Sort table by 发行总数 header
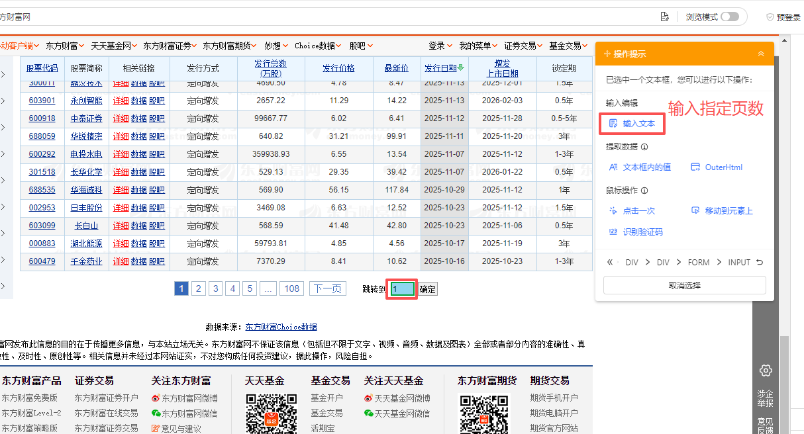 (271, 68)
